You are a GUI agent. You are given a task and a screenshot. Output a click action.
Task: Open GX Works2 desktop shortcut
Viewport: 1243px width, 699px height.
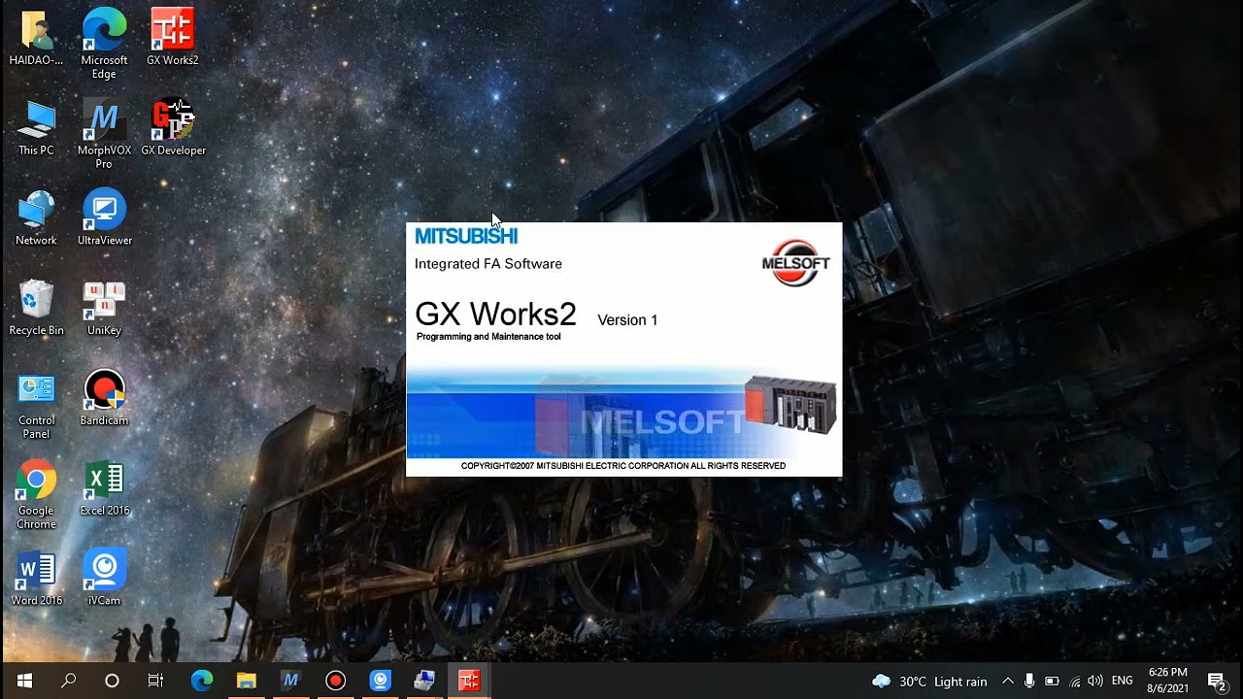coord(173,37)
